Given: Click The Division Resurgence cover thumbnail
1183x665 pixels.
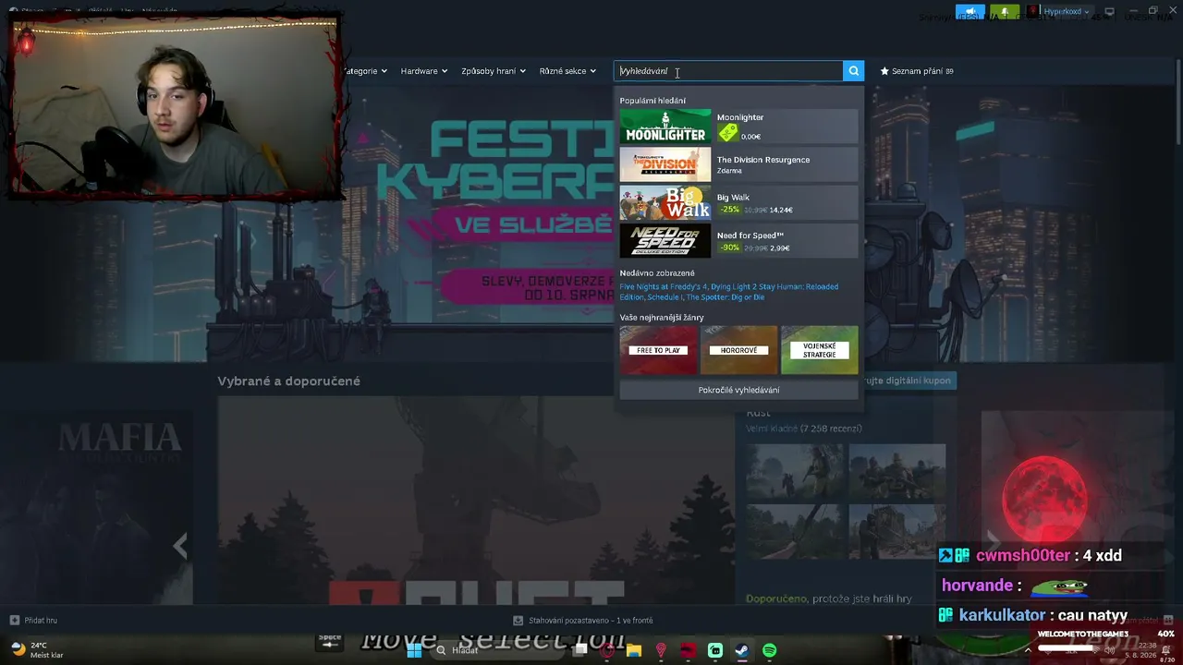Looking at the screenshot, I should pos(665,164).
